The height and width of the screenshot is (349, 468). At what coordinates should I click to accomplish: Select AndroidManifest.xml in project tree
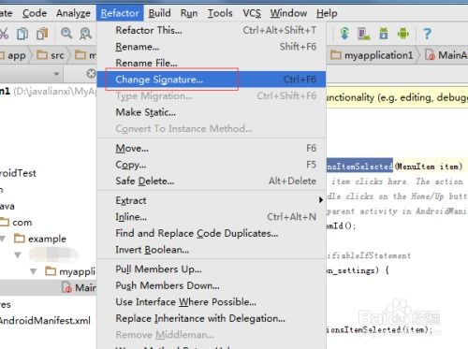pyautogui.click(x=45, y=321)
